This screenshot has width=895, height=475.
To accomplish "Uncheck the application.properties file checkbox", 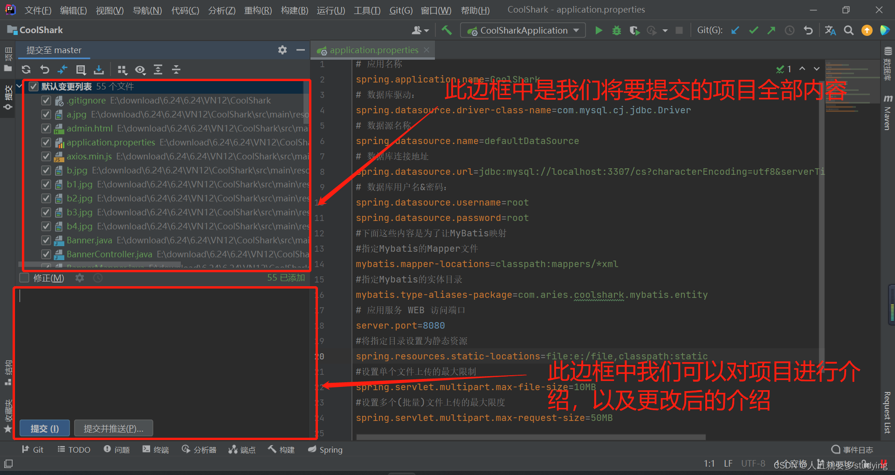I will click(x=46, y=142).
